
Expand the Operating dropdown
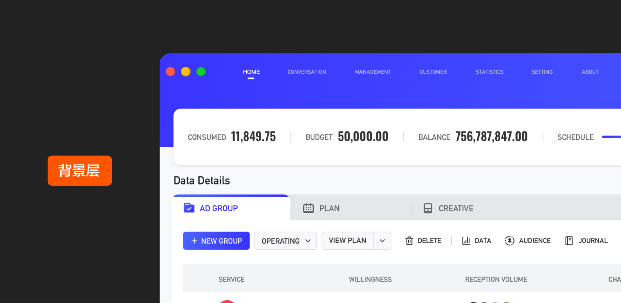(x=286, y=241)
